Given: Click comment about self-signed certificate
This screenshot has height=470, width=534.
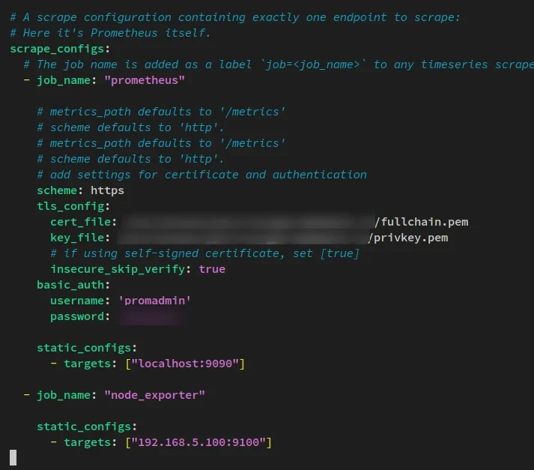Looking at the screenshot, I should point(204,253).
